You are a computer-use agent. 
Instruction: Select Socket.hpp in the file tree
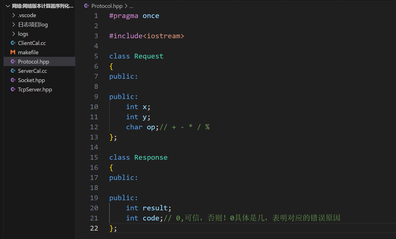(31, 80)
